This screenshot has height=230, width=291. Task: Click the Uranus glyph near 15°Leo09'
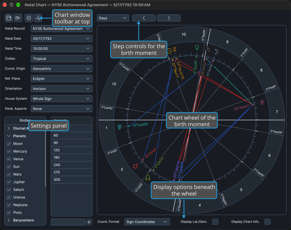(x=120, y=127)
